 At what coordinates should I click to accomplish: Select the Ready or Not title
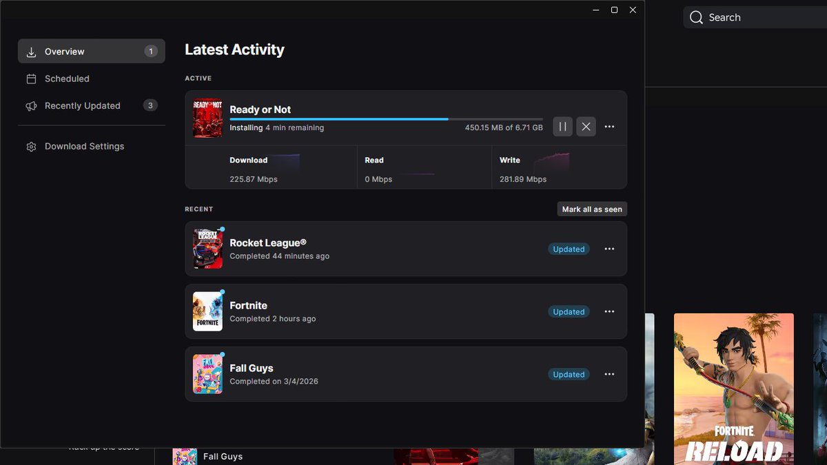tap(261, 110)
